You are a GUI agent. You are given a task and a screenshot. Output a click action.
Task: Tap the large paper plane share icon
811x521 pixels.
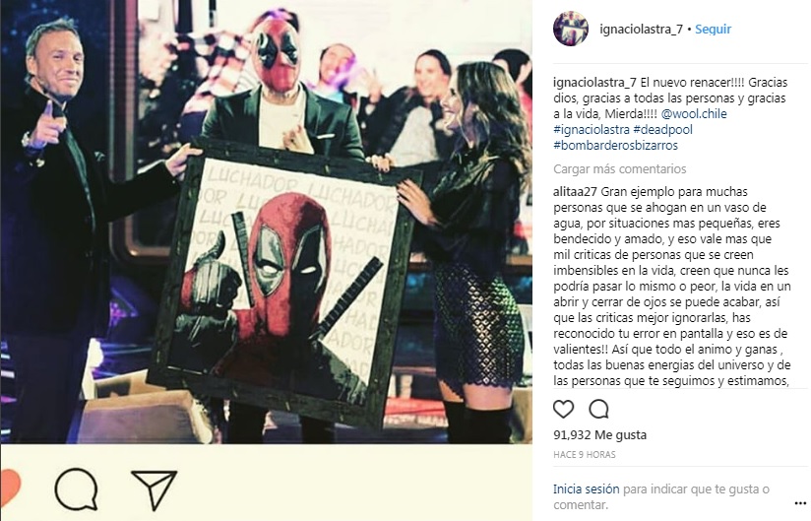click(x=155, y=488)
